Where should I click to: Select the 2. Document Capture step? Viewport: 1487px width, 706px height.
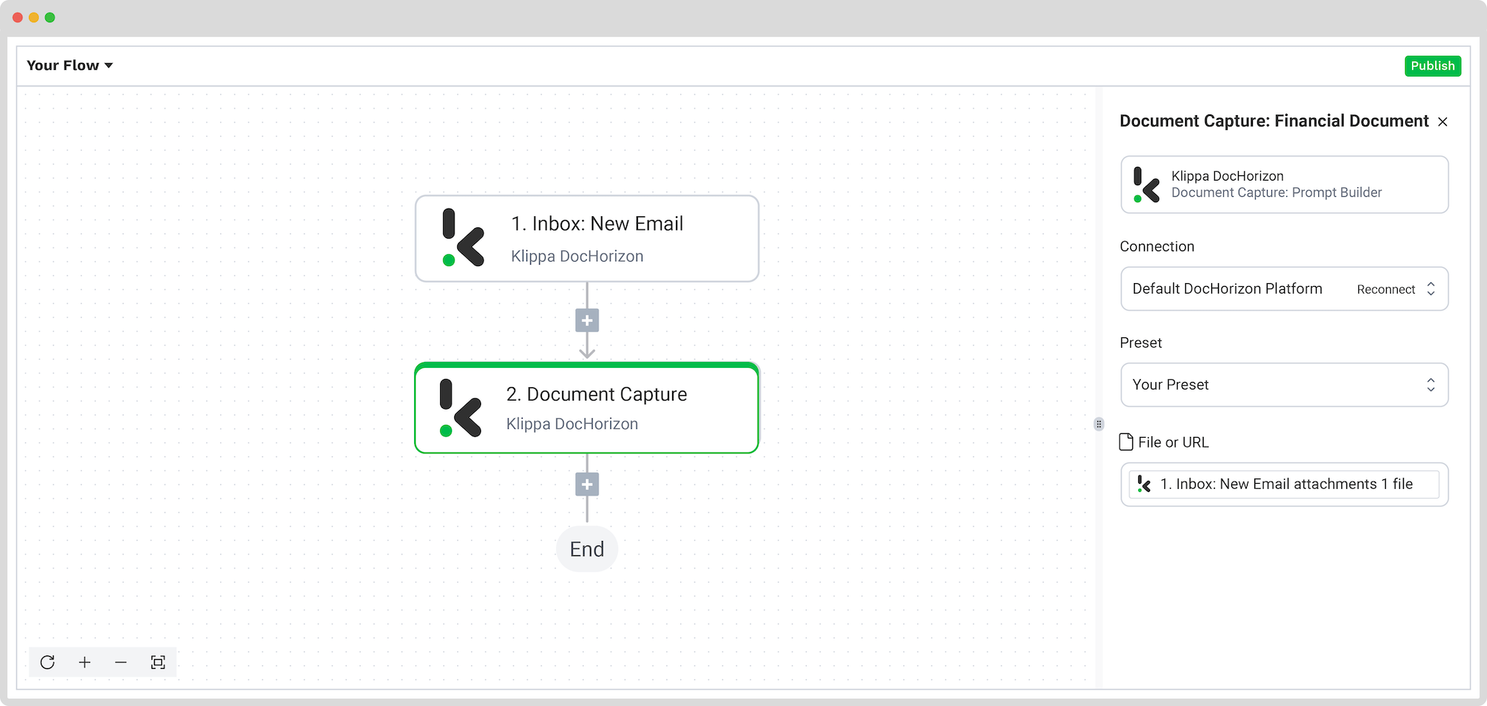587,408
